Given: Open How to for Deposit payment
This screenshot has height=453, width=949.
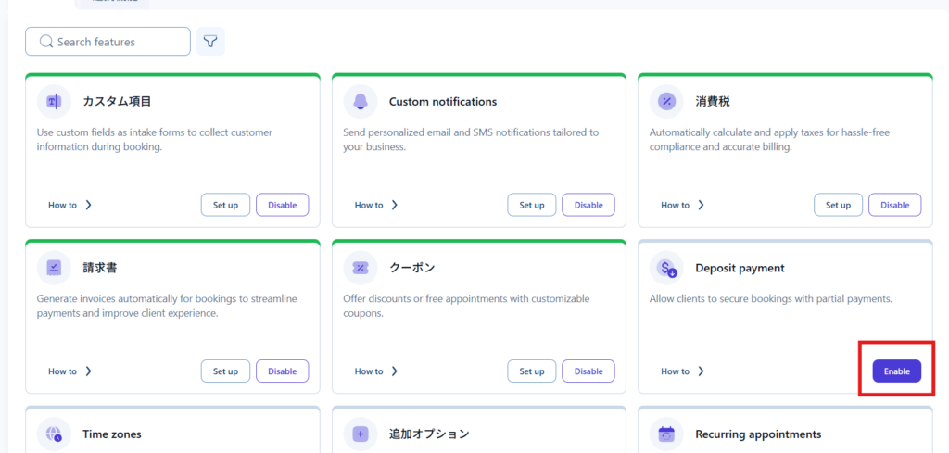Looking at the screenshot, I should click(x=683, y=371).
